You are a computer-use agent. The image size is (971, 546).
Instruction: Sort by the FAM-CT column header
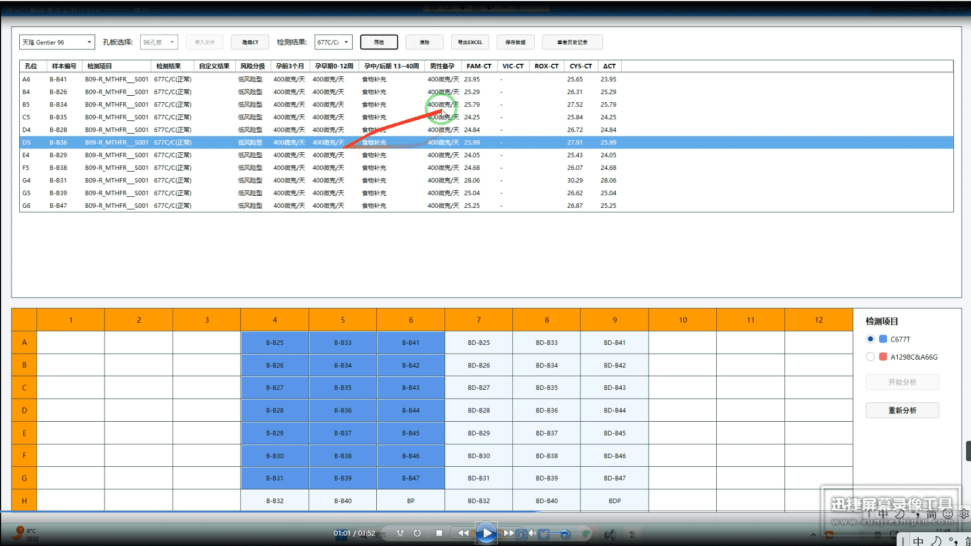point(479,66)
